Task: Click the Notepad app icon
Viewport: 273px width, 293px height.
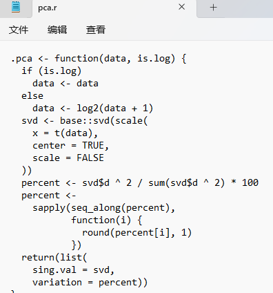Action: 16,7
